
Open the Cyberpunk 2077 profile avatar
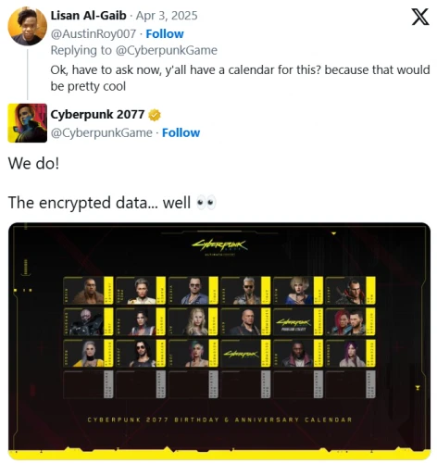point(28,123)
